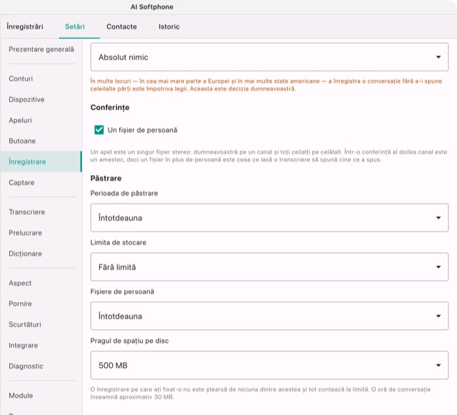
Task: Toggle the Un fișier de persoană checkbox
Action: point(99,130)
